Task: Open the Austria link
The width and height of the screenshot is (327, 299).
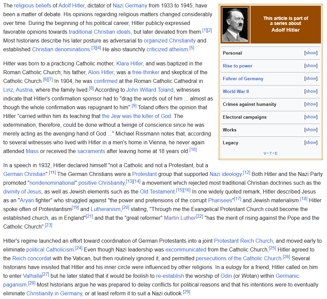Action: [24, 90]
